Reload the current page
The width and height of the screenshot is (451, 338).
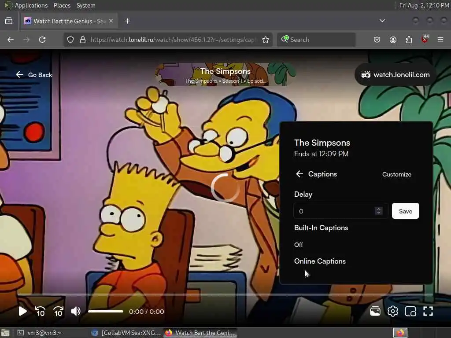click(x=42, y=40)
